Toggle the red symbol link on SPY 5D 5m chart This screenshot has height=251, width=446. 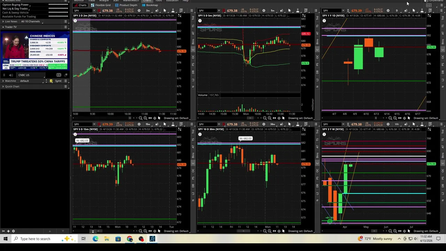224,11
